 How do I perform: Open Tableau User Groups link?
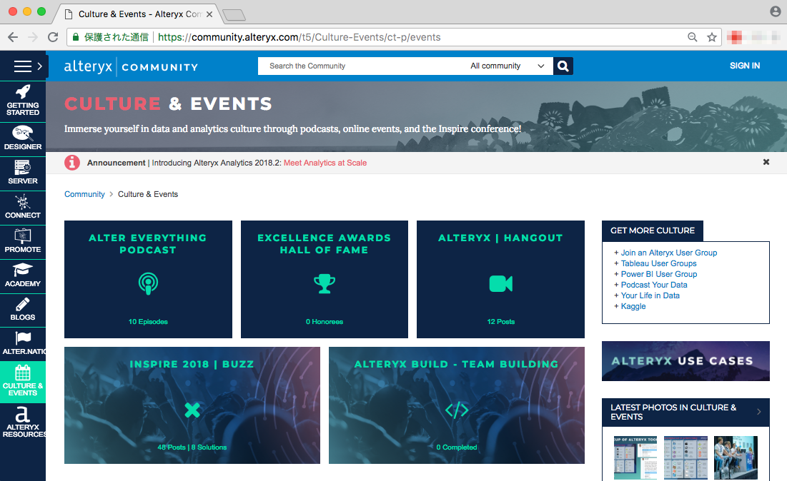point(658,263)
